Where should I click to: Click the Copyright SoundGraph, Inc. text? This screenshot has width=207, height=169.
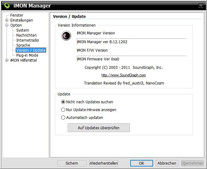(x=124, y=68)
